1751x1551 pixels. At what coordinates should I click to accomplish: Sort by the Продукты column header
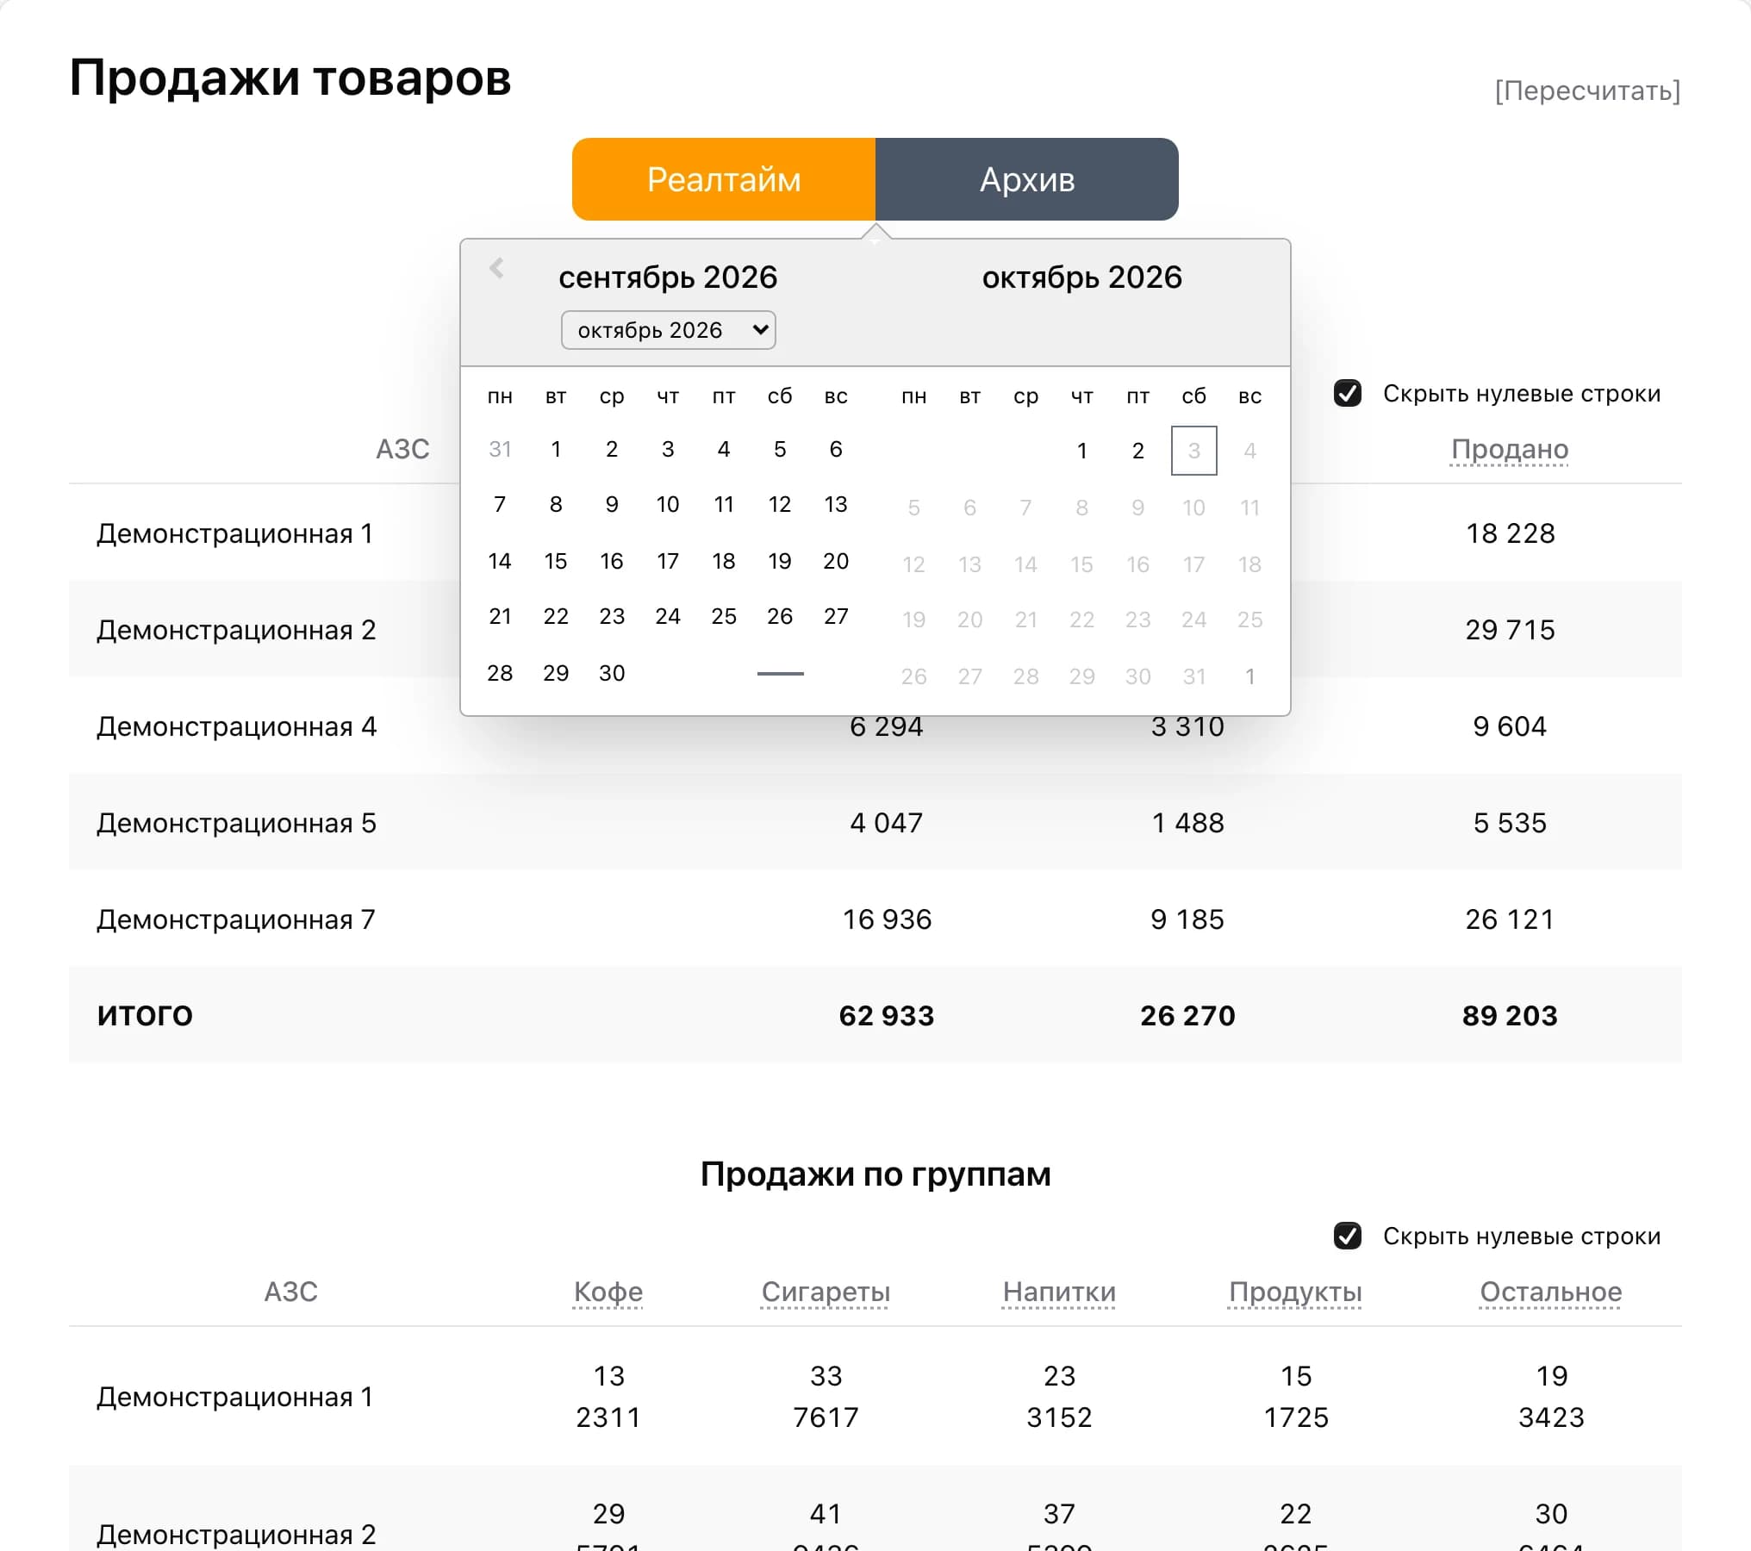click(1295, 1292)
